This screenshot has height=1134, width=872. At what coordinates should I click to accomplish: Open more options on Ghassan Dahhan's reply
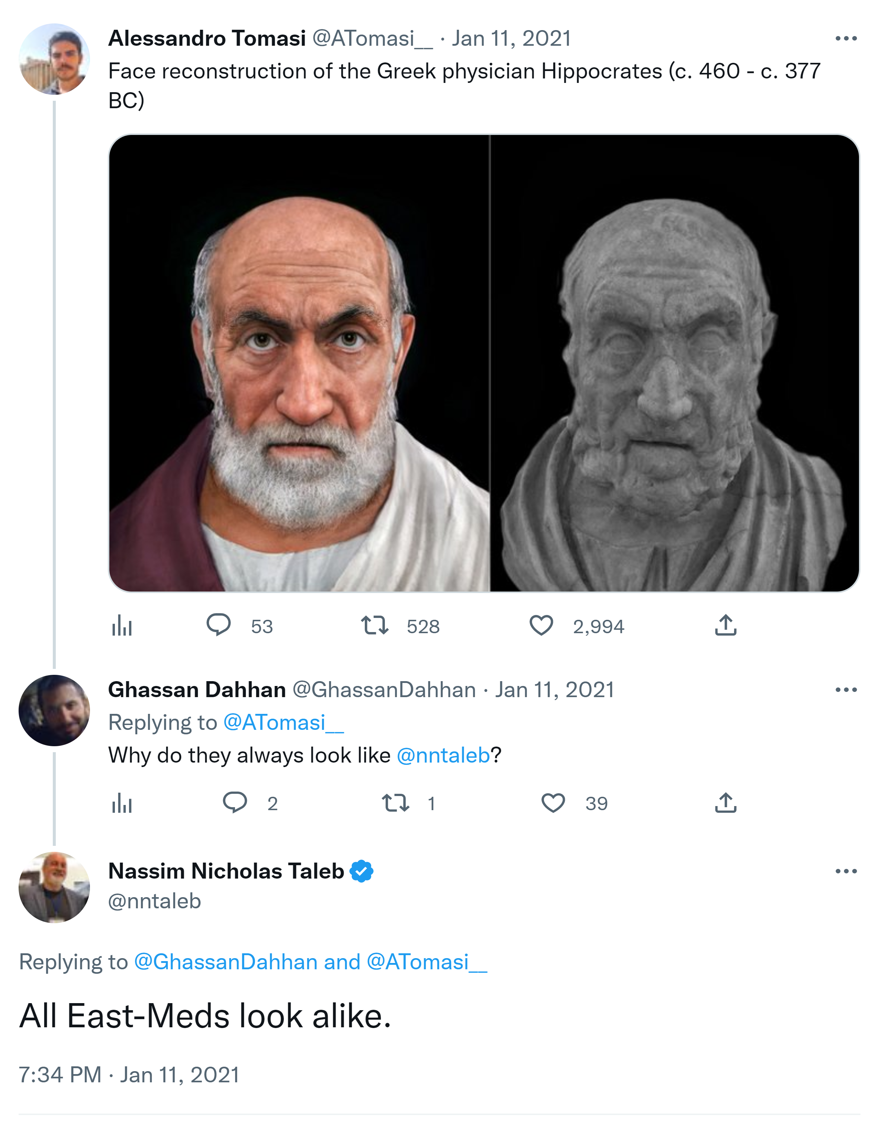click(x=846, y=690)
